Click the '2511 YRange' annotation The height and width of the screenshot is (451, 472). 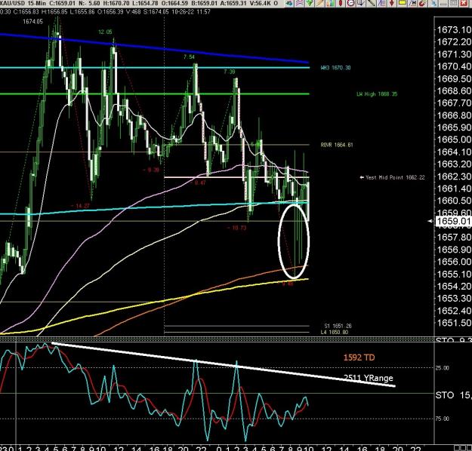pyautogui.click(x=369, y=378)
